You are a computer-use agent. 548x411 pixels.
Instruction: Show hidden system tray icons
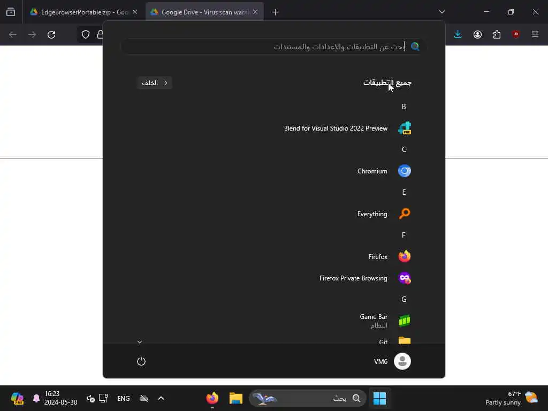[x=161, y=398]
